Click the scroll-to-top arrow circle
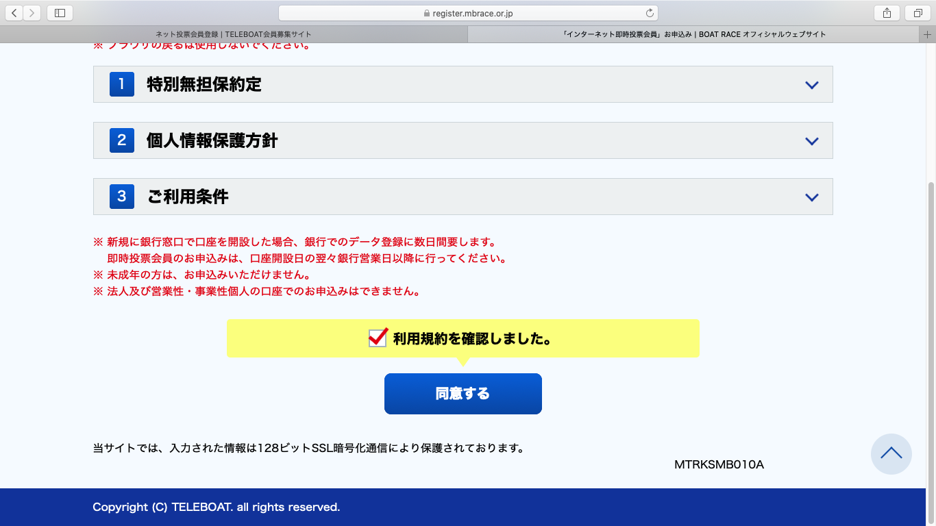 (x=891, y=453)
